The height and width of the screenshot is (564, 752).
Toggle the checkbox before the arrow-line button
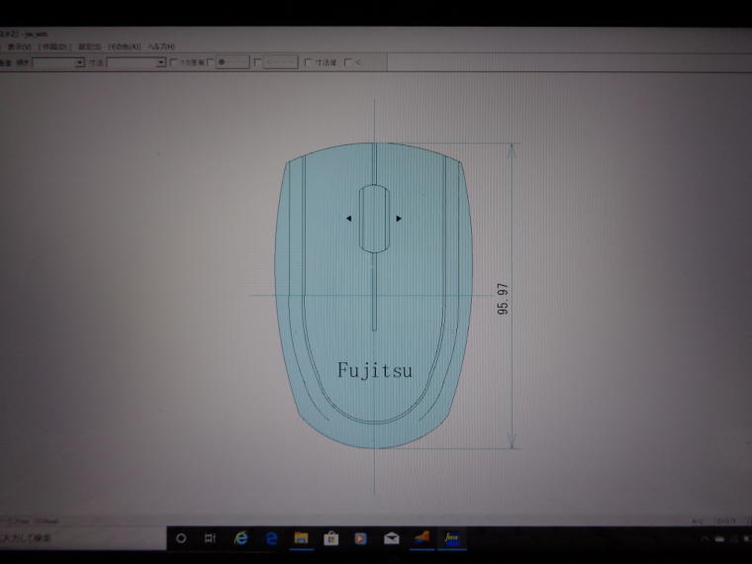pyautogui.click(x=257, y=62)
